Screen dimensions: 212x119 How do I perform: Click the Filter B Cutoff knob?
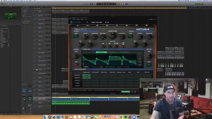140,37
